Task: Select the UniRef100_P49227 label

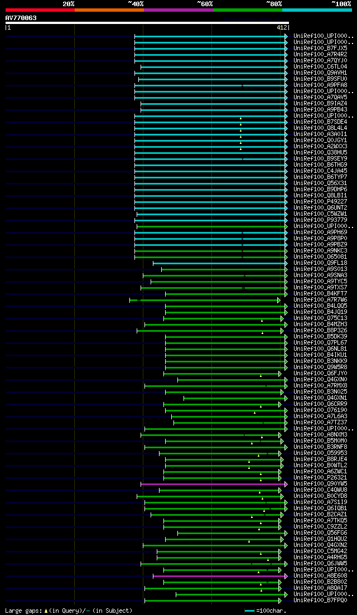Action: (320, 202)
